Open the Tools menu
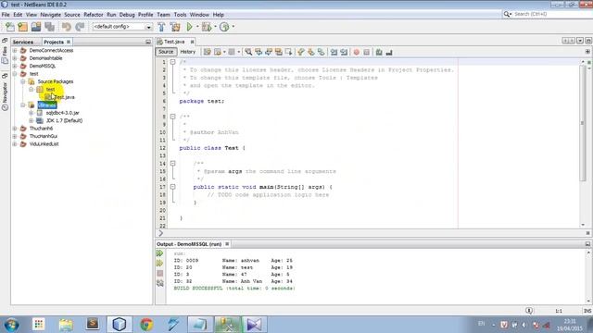Screen dimensions: 593x333 coord(180,15)
